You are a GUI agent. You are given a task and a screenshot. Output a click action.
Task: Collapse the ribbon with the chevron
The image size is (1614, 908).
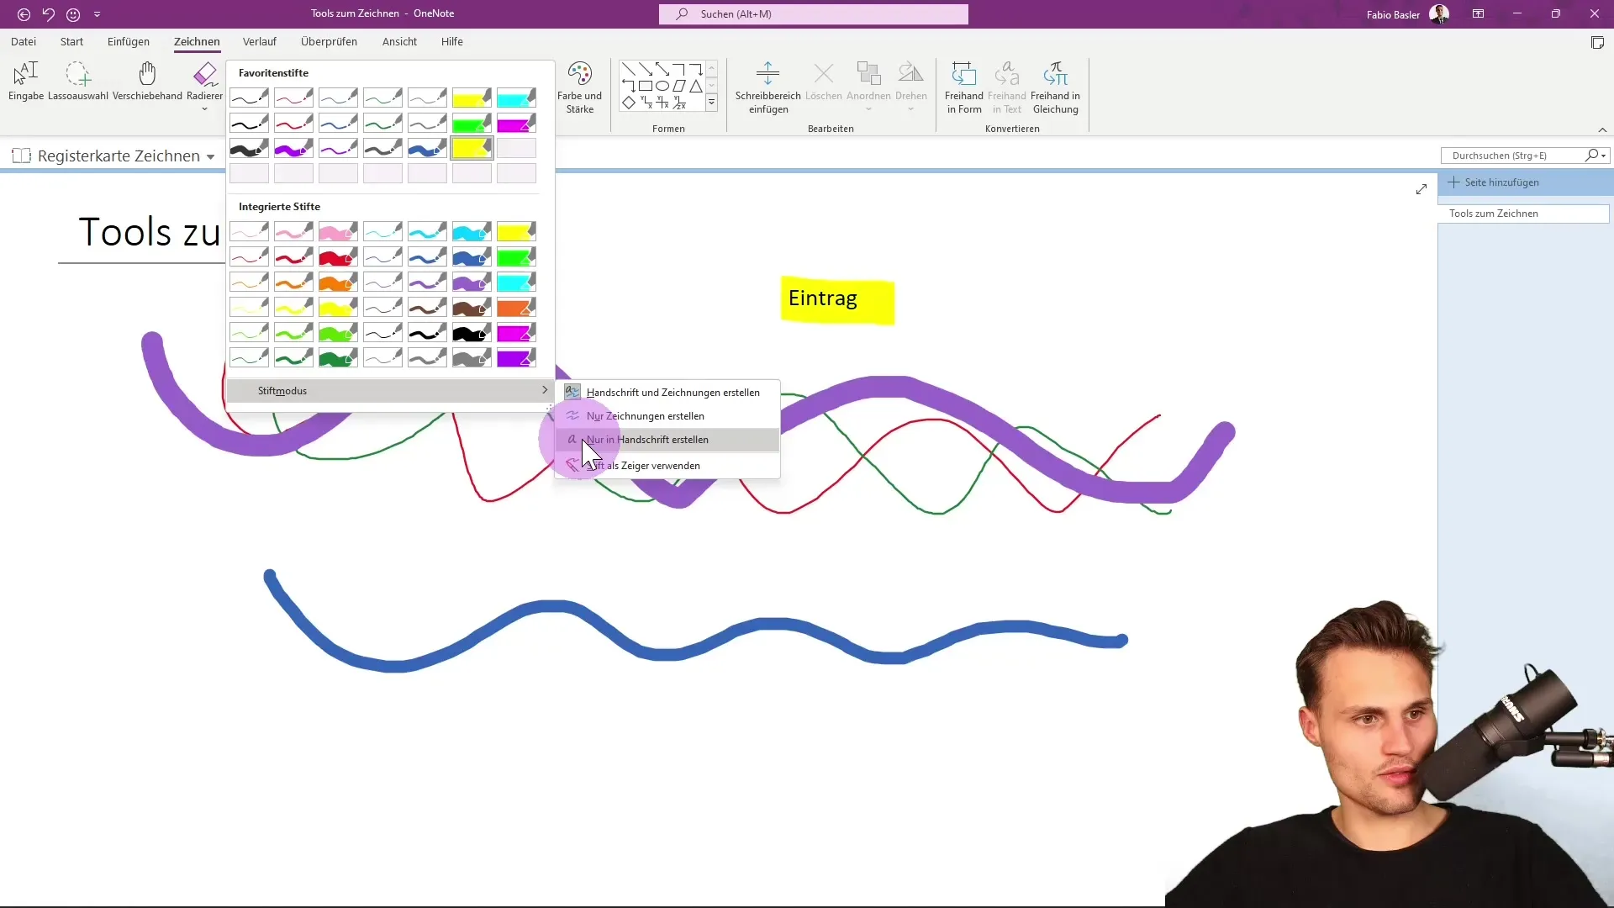click(1602, 129)
